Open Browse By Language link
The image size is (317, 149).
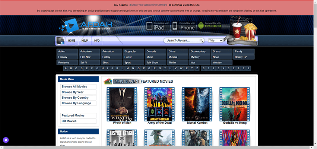click(x=78, y=103)
